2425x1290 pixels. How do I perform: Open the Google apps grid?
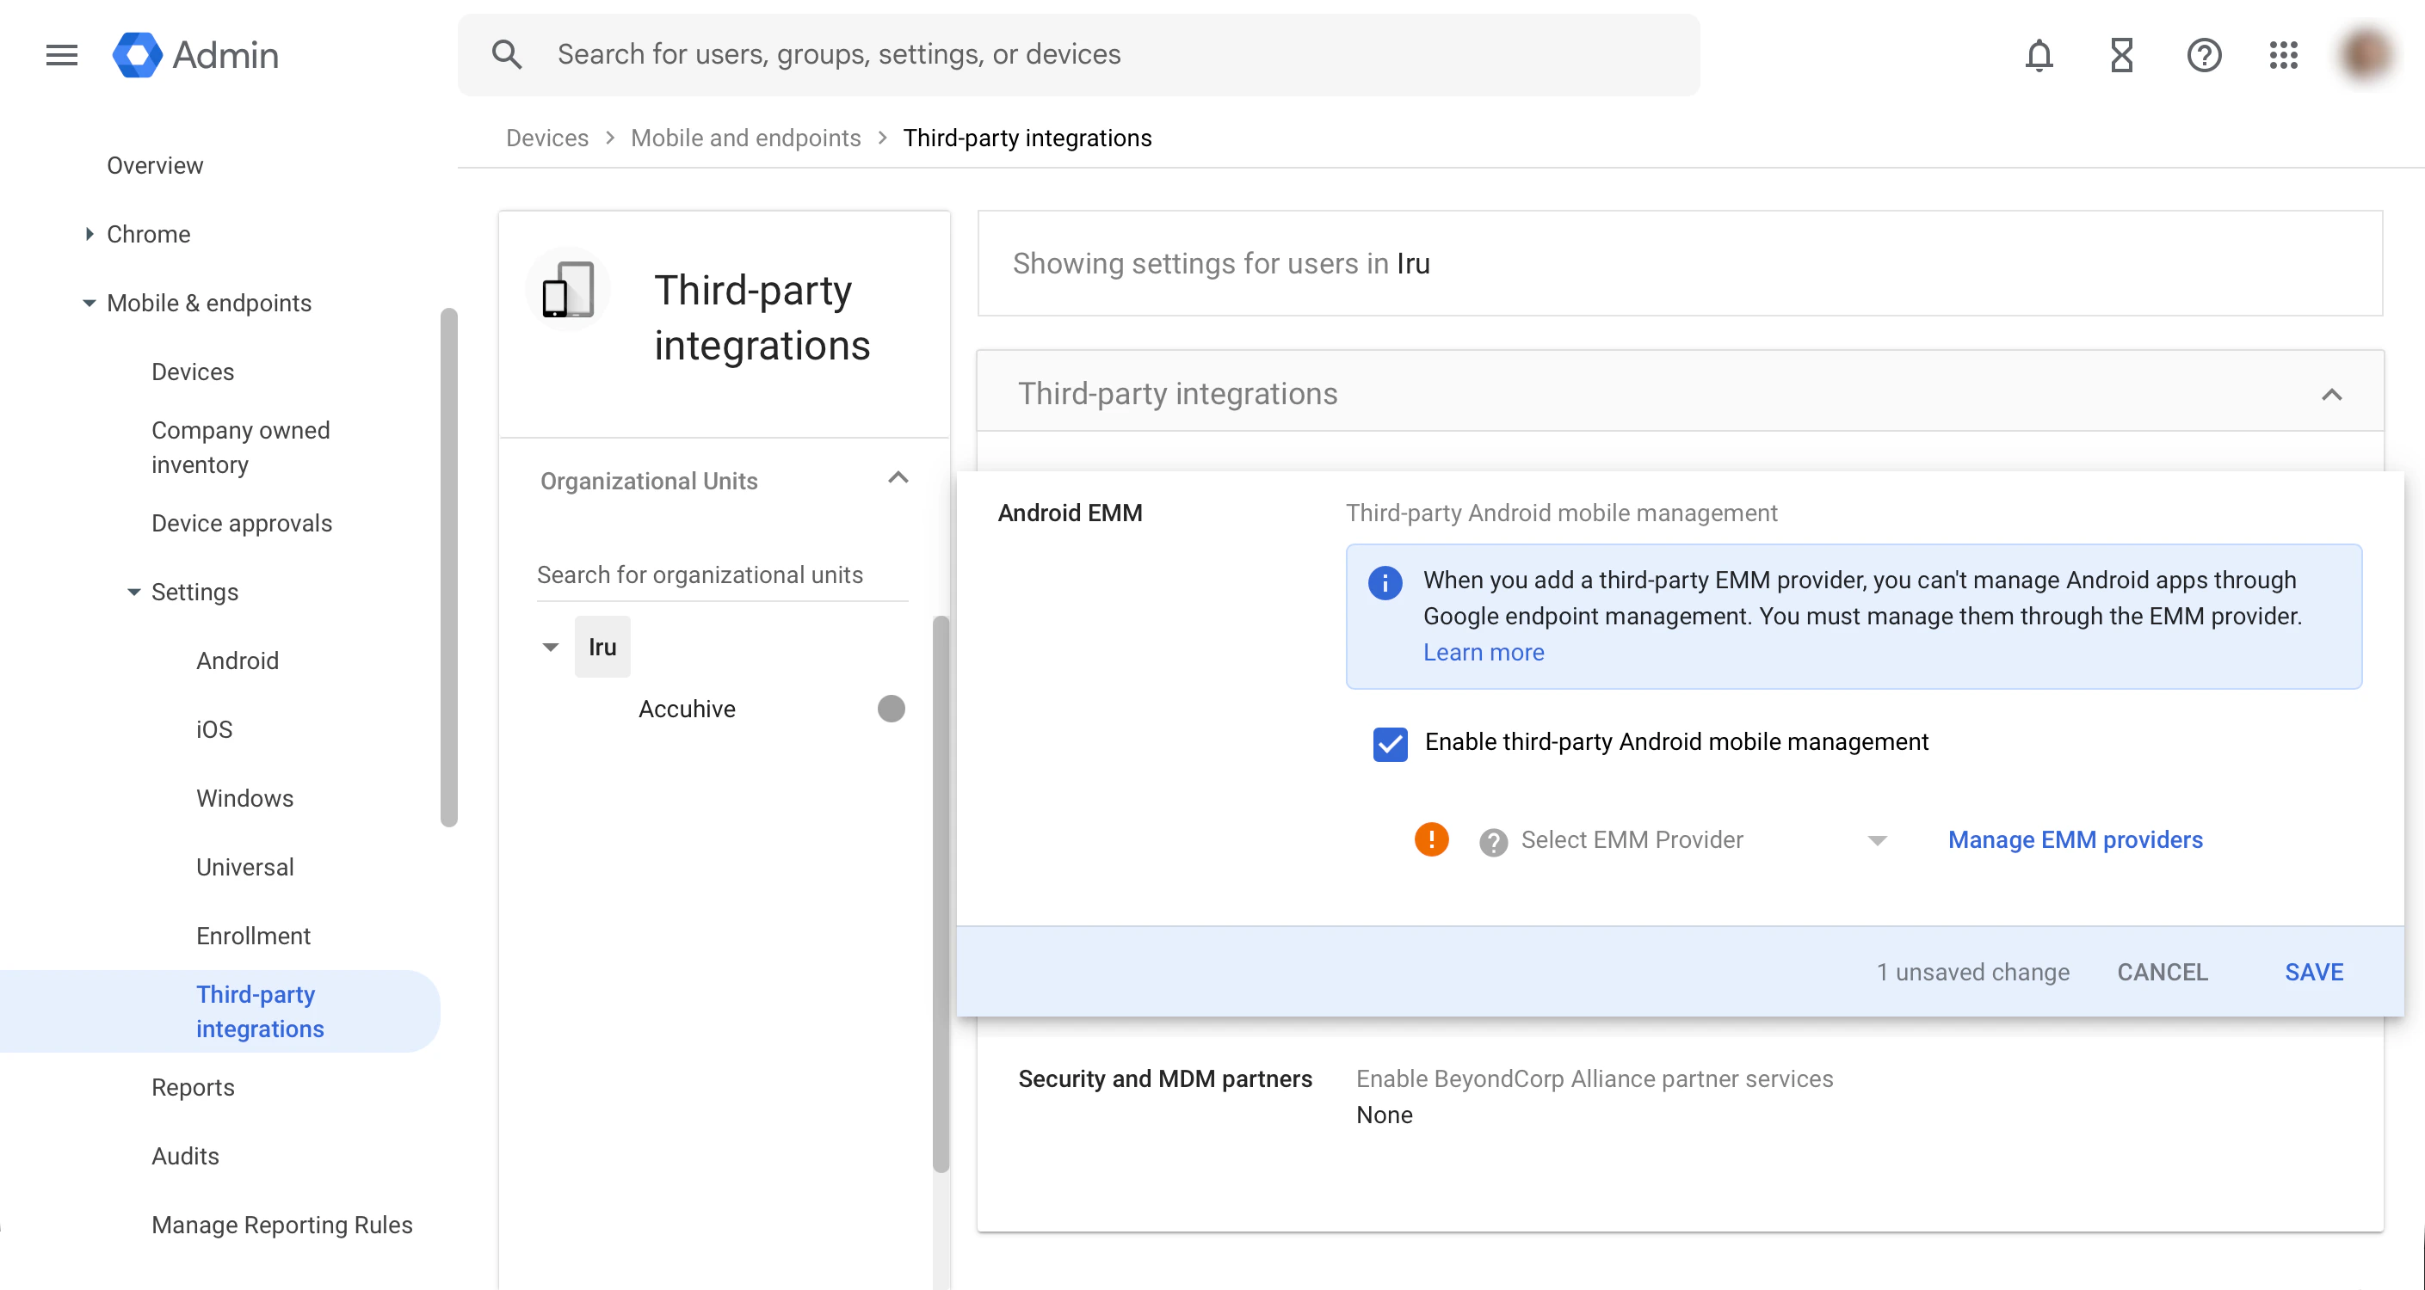(2284, 54)
